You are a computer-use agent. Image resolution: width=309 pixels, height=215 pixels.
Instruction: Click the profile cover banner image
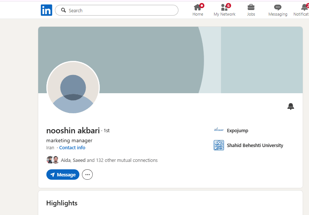[x=170, y=60]
